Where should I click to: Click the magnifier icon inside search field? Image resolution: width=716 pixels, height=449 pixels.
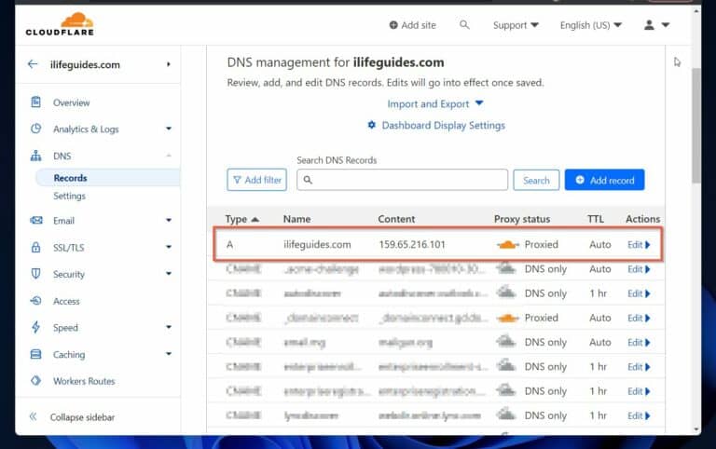point(308,180)
